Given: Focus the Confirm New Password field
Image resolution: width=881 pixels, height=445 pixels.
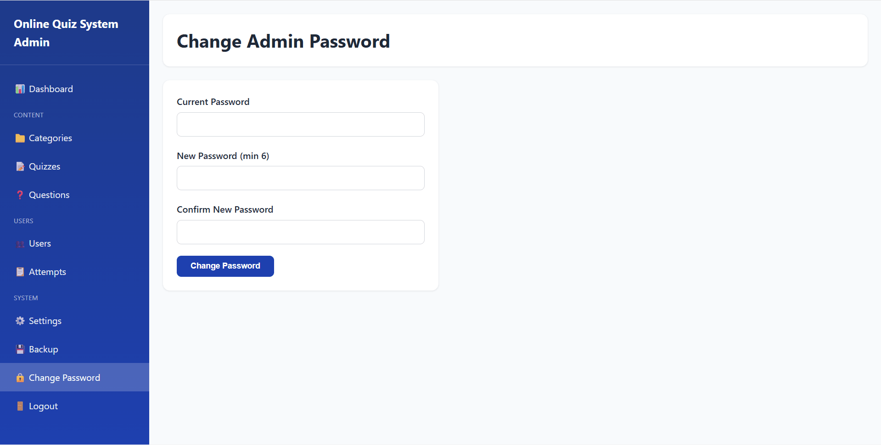Looking at the screenshot, I should click(301, 232).
